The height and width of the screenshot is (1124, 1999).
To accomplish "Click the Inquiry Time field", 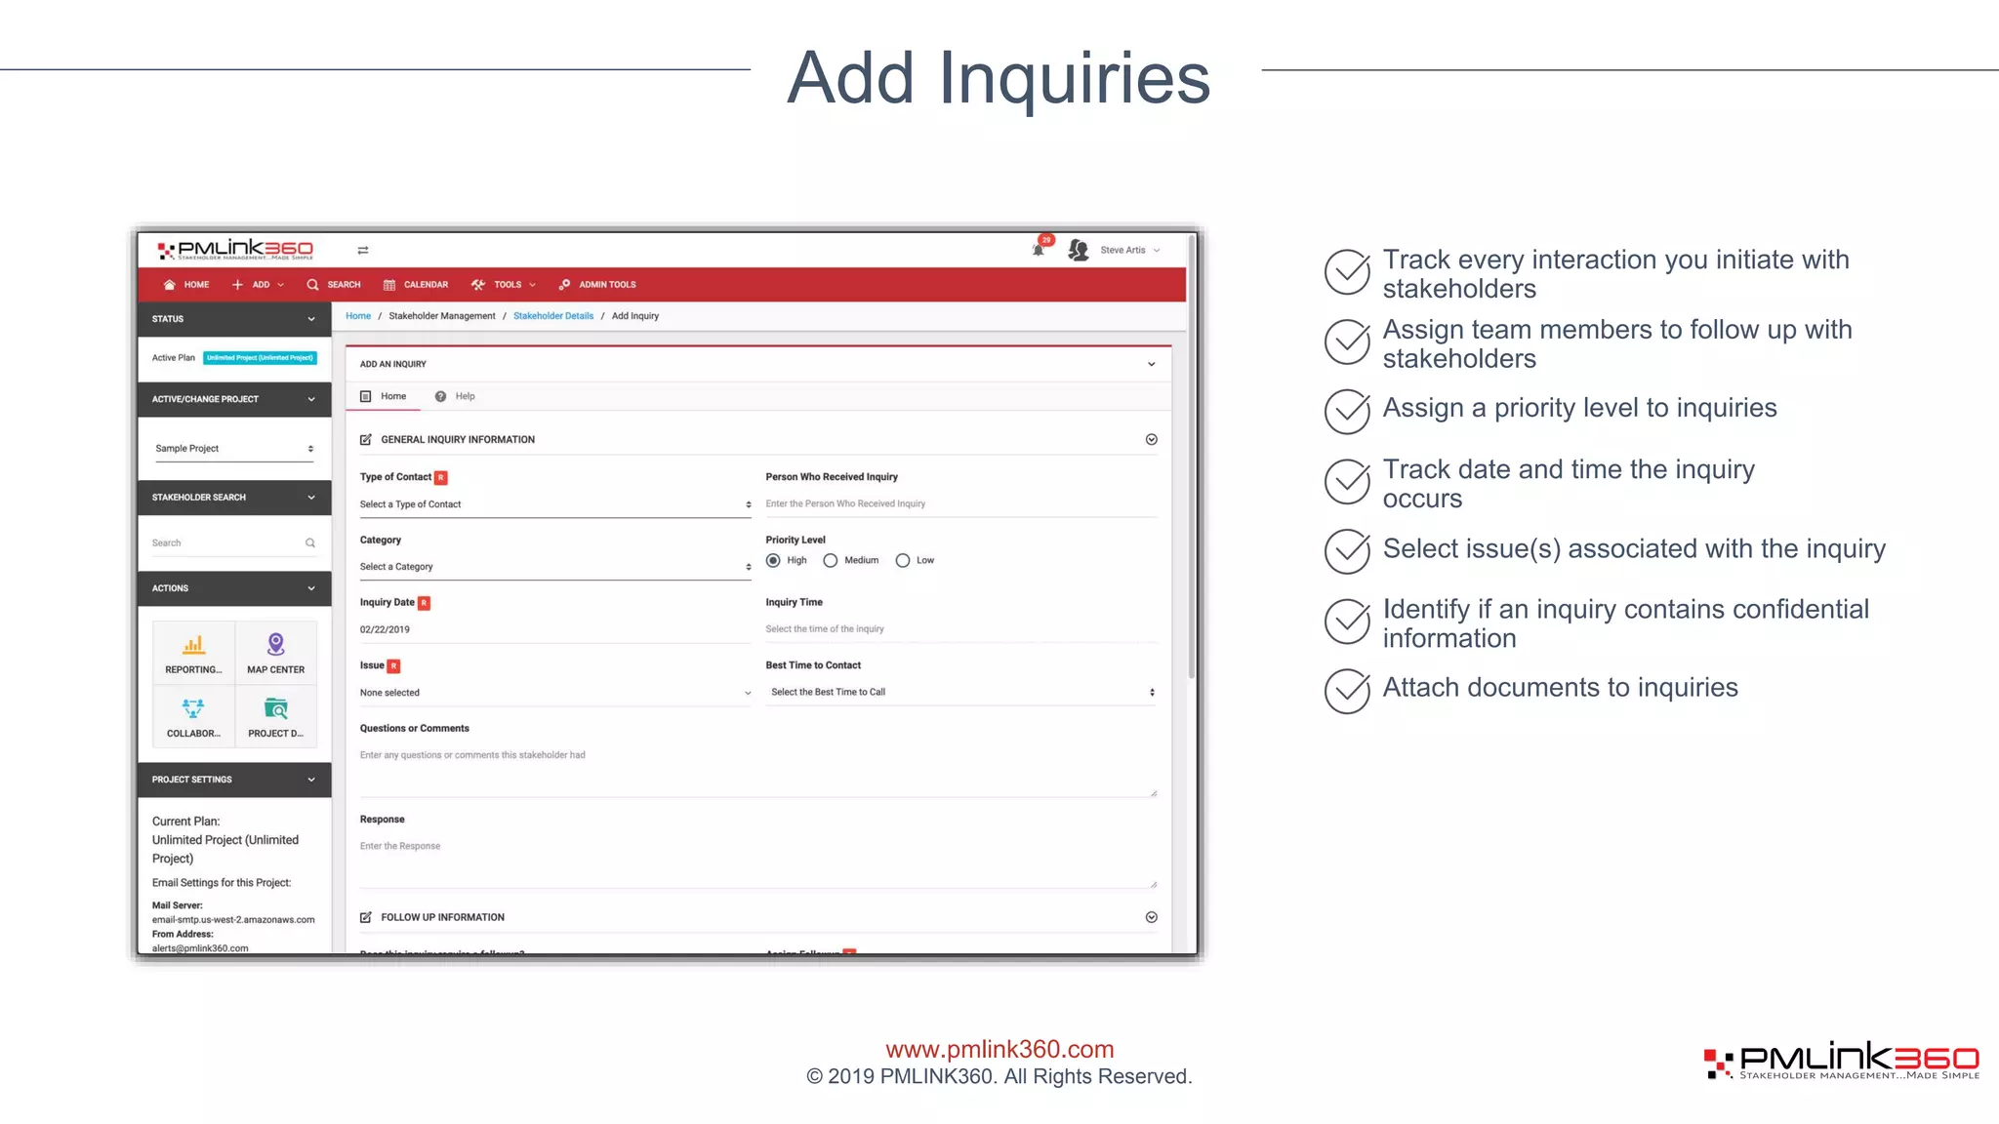I will coord(961,629).
